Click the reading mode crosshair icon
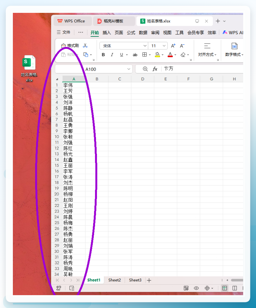The height and width of the screenshot is (308, 256). point(207,288)
